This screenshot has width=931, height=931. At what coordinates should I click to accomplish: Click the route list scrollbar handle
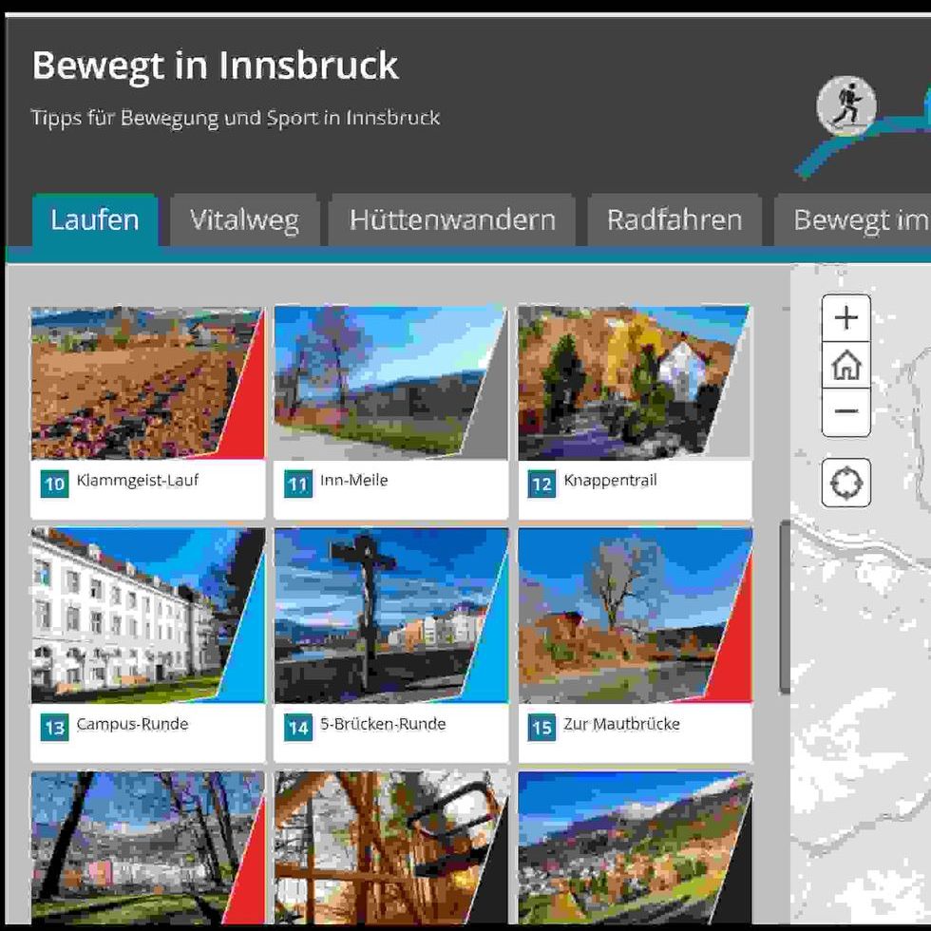(x=784, y=608)
